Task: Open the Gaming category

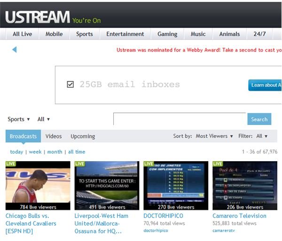Action: pos(167,34)
